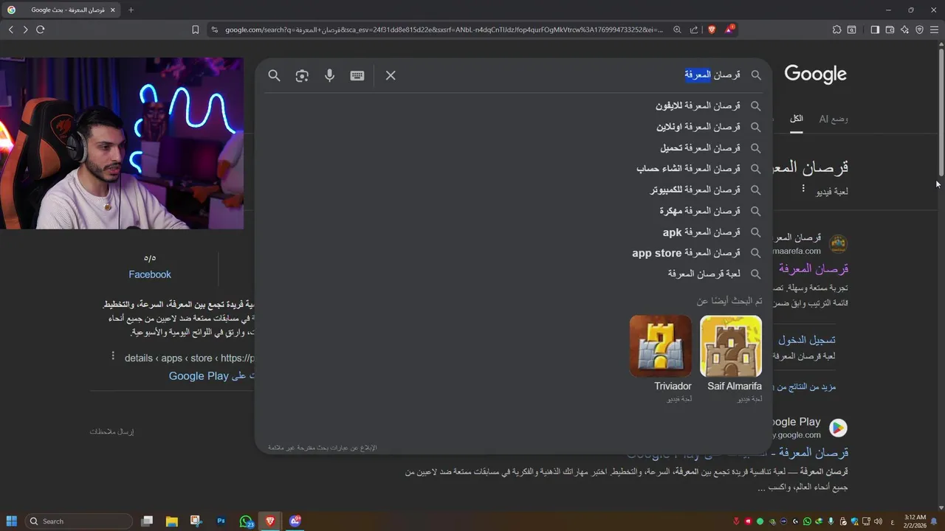This screenshot has width=945, height=531.
Task: Click the search-by-image camera icon
Action: [302, 75]
